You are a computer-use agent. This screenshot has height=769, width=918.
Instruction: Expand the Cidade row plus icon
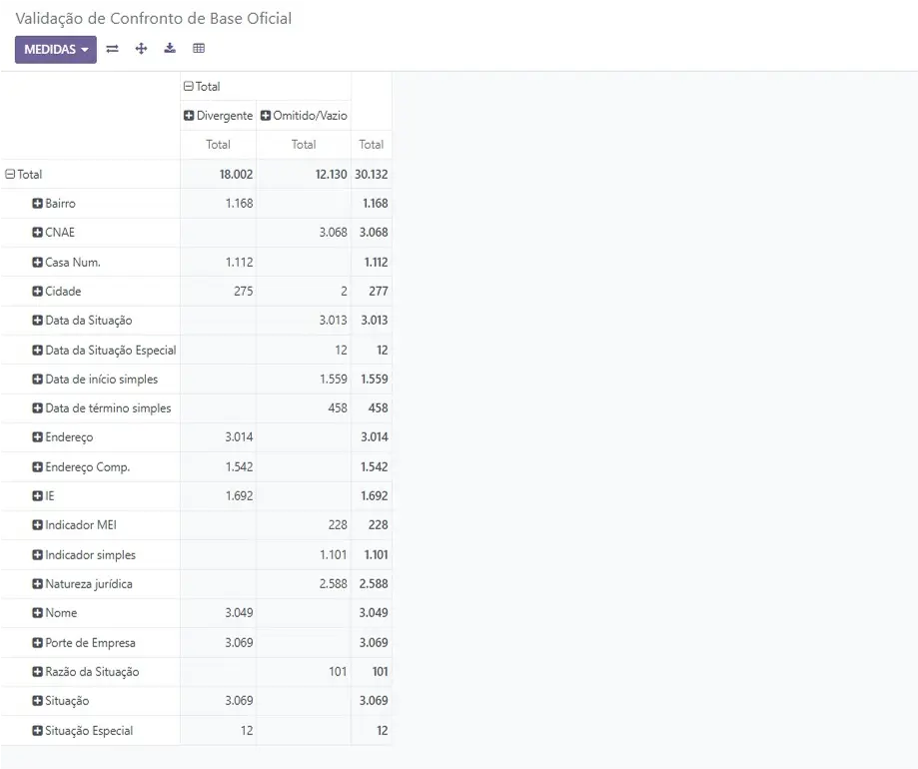(x=38, y=291)
